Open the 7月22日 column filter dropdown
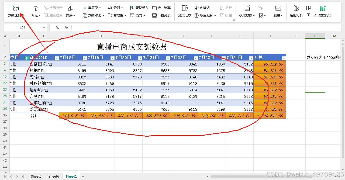This screenshot has width=345, height=180. tap(196, 58)
